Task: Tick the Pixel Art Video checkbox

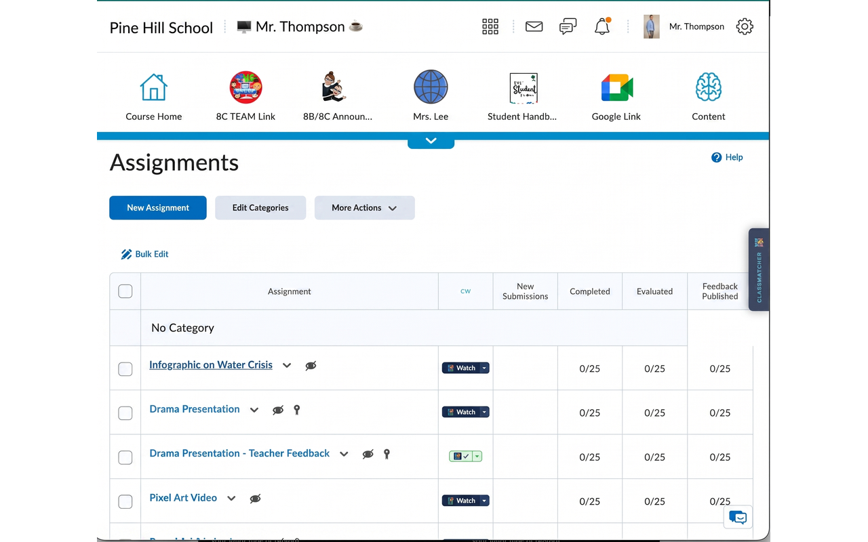Action: 125,501
